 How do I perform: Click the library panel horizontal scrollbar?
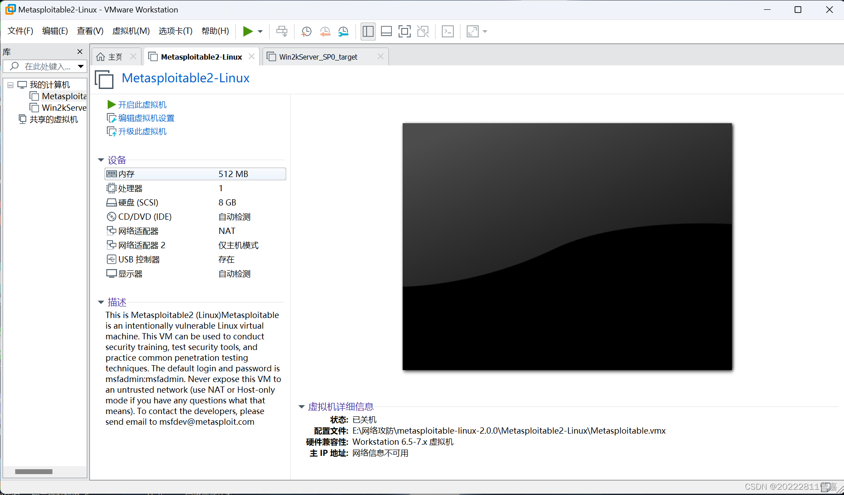pos(34,471)
